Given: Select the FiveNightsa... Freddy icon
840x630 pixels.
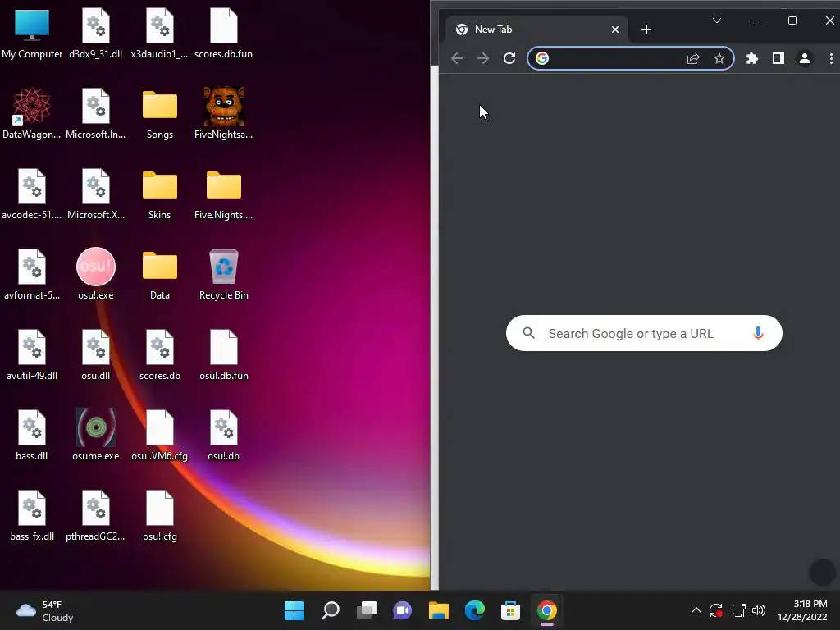Looking at the screenshot, I should pyautogui.click(x=223, y=113).
